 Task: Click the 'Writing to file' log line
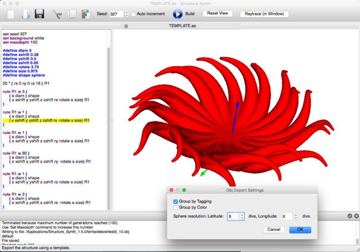[x=65, y=232]
